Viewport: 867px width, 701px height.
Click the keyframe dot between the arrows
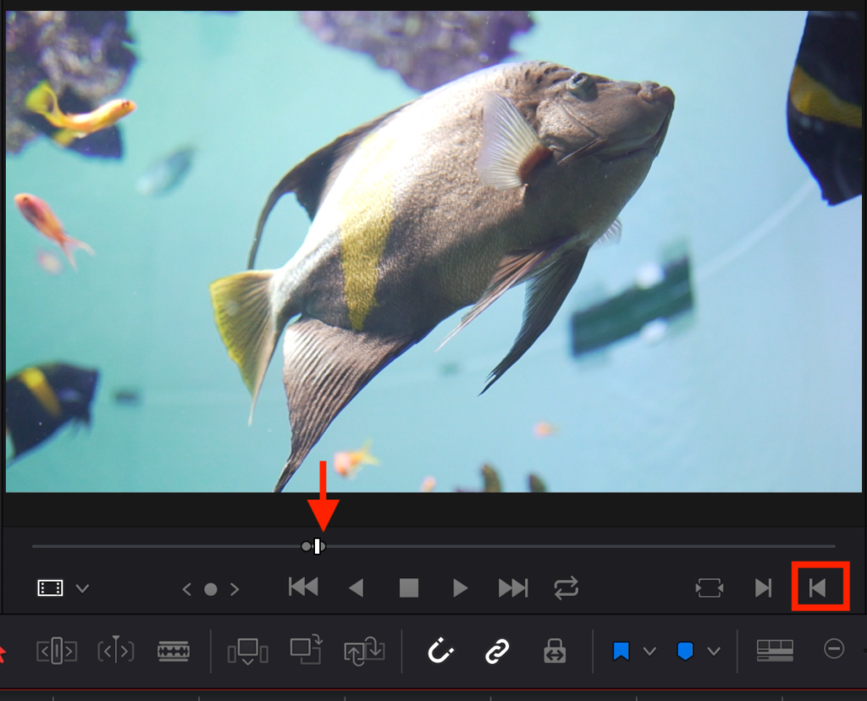pyautogui.click(x=211, y=589)
